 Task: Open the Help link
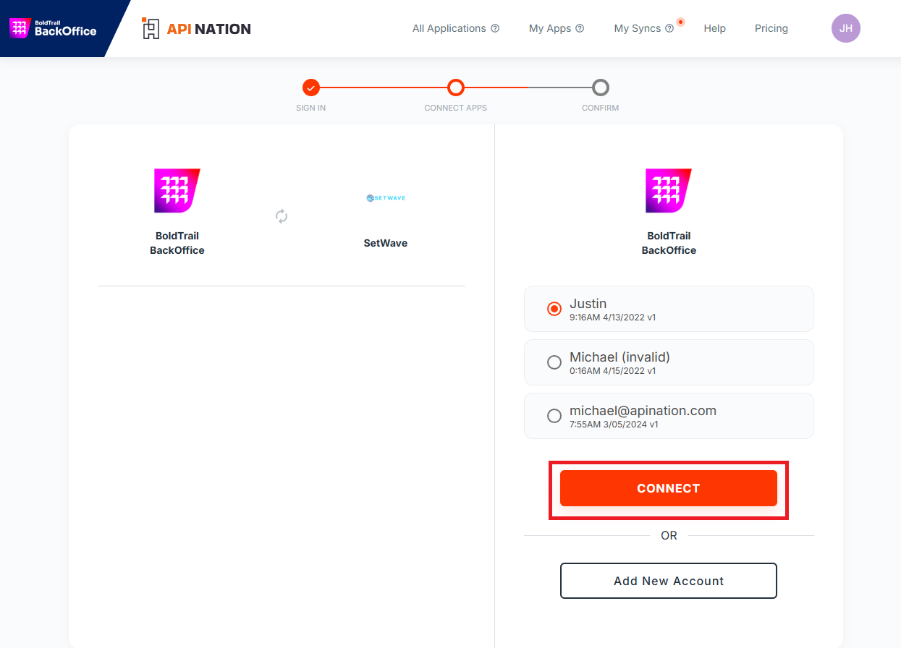[x=714, y=29]
